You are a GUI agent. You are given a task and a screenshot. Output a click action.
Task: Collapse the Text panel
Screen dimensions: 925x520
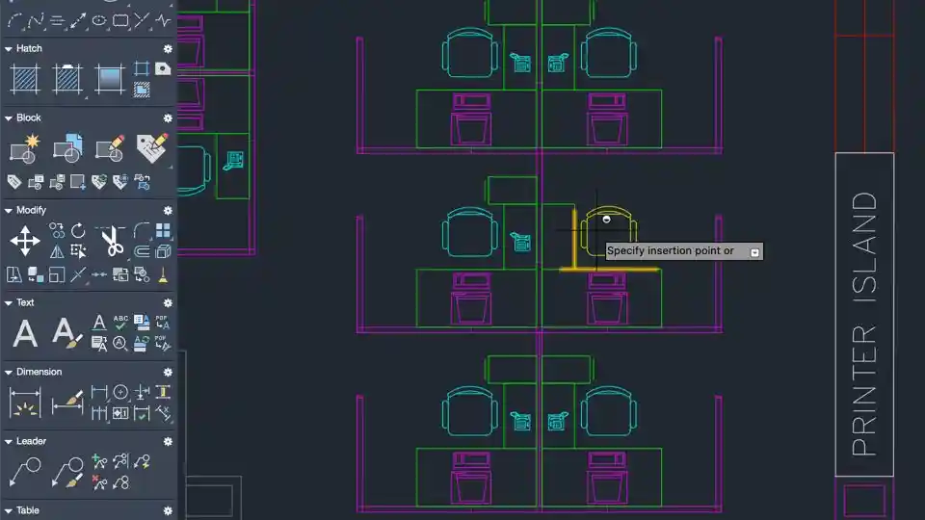[9, 303]
